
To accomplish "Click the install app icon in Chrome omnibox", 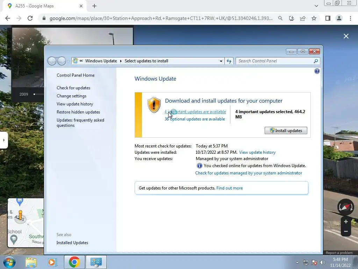I will 292,18.
